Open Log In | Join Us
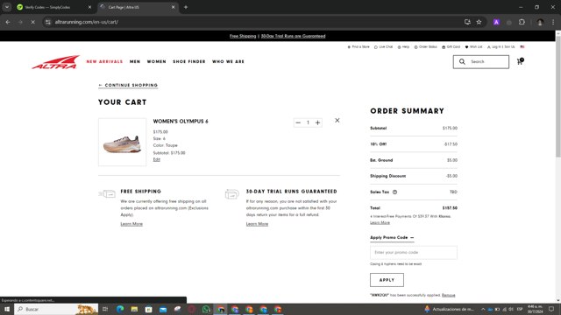 pyautogui.click(x=501, y=46)
